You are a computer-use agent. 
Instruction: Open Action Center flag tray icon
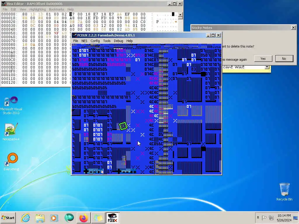tap(264, 218)
